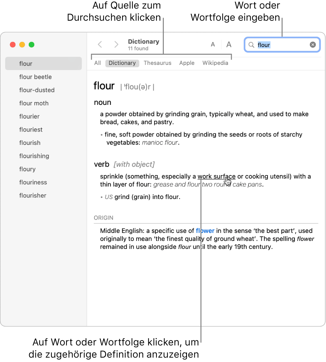Click the 'noun' part-of-speech heading
This screenshot has width=326, height=362.
click(x=103, y=102)
